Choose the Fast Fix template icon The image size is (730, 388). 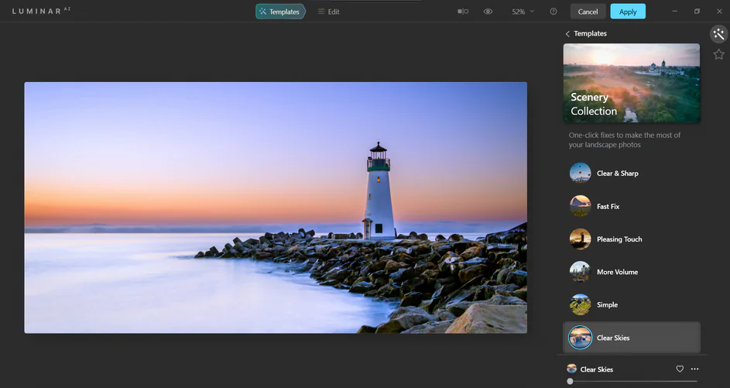(580, 206)
